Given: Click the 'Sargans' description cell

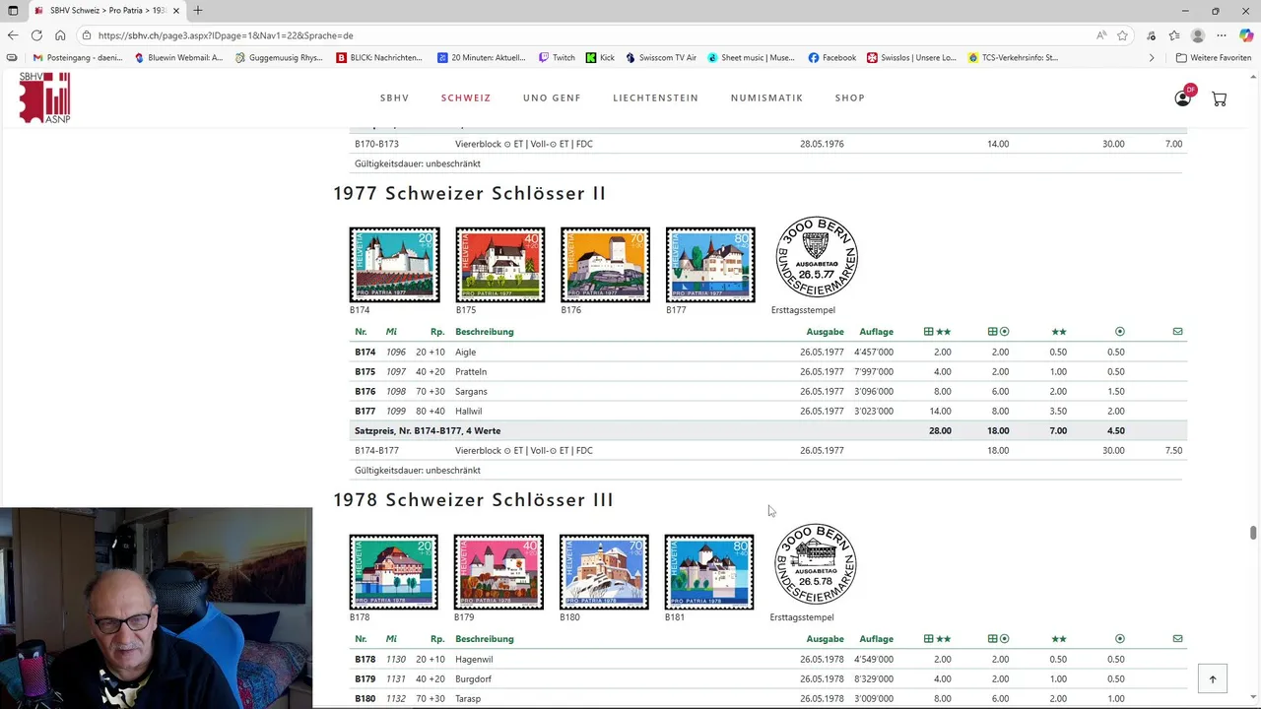Looking at the screenshot, I should pos(471,391).
